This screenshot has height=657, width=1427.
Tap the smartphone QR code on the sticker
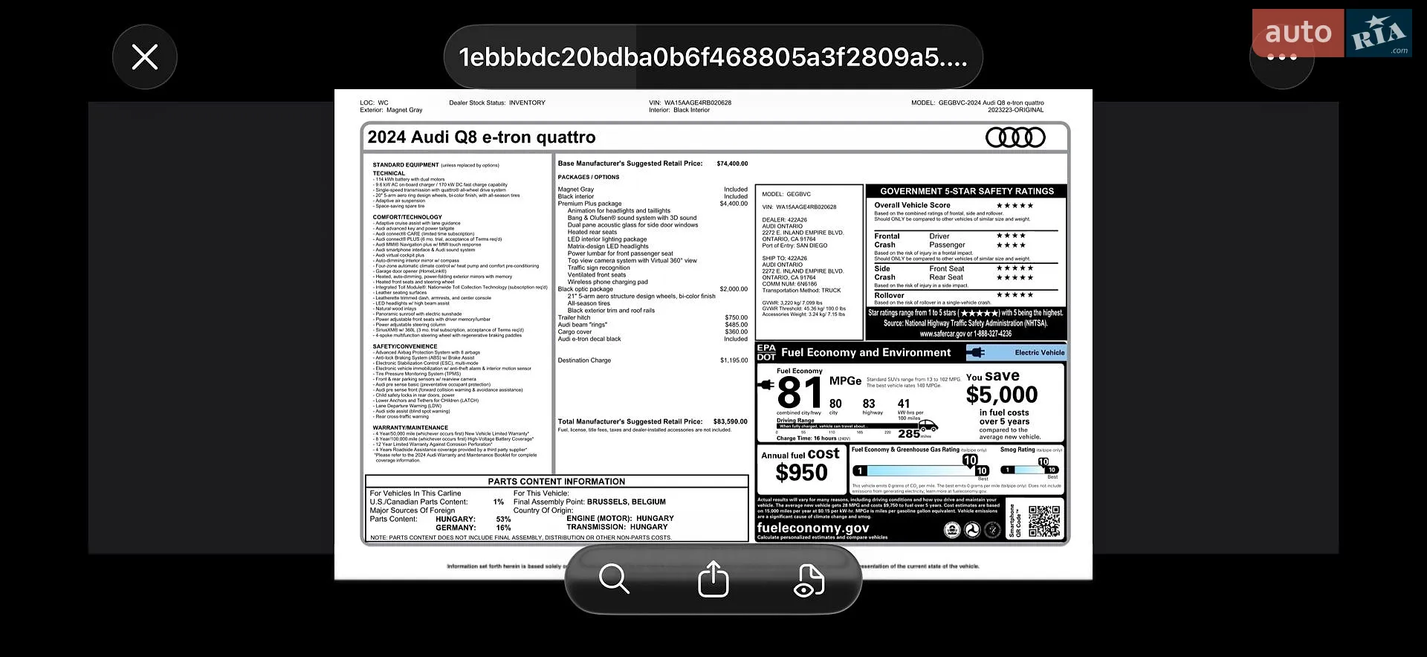(x=1043, y=521)
